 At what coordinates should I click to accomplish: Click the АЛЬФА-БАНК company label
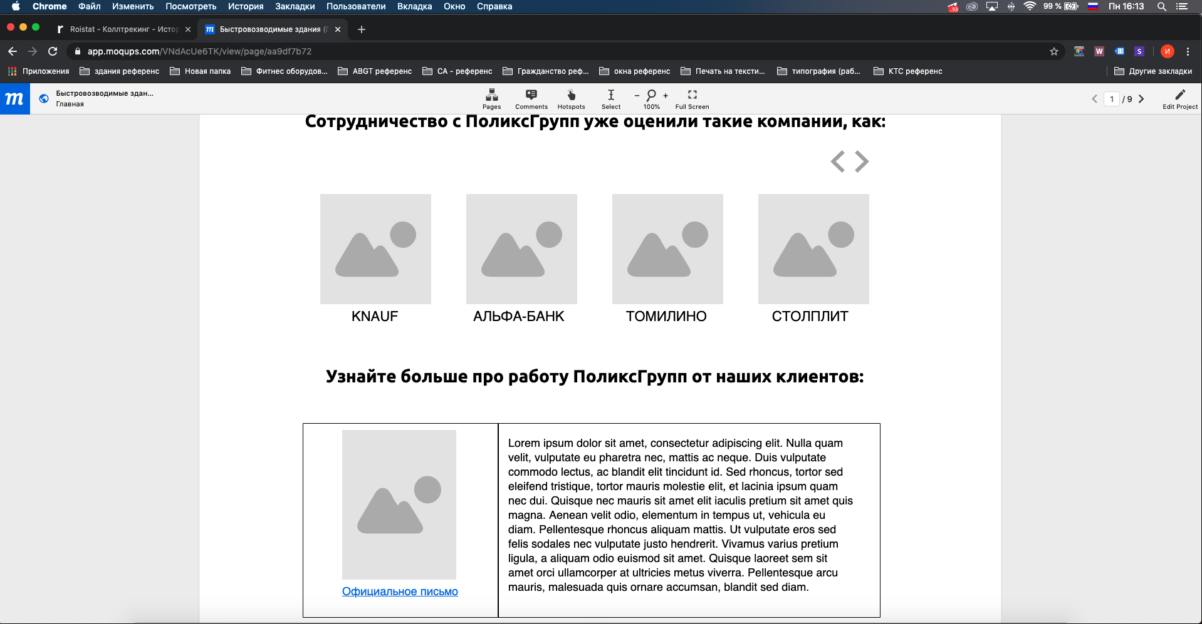click(519, 316)
